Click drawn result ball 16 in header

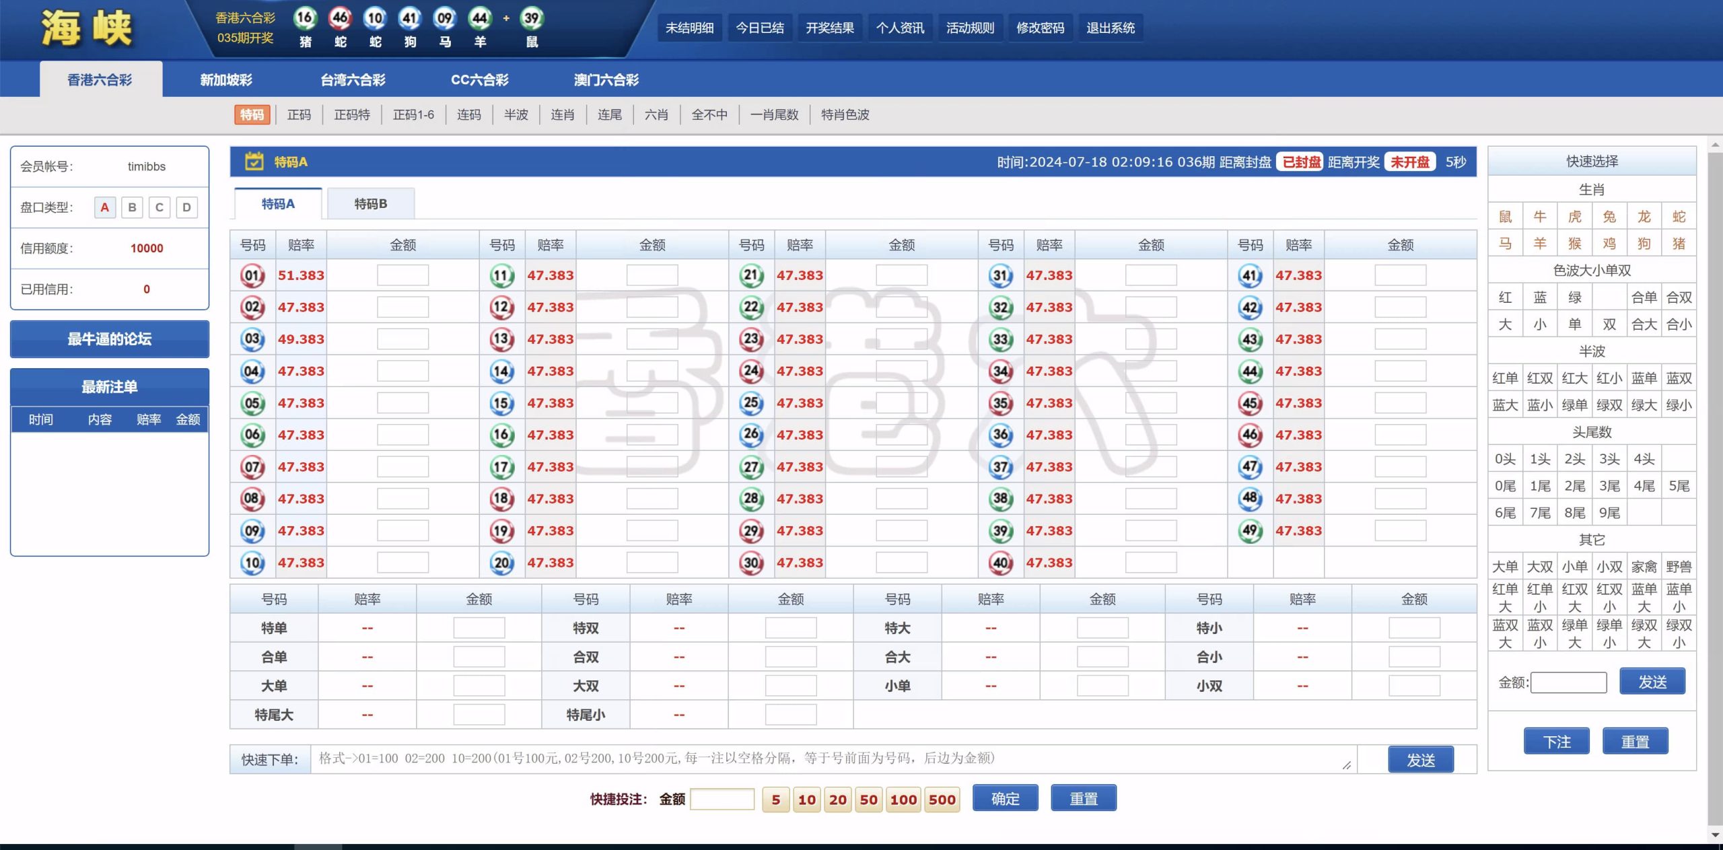(305, 18)
